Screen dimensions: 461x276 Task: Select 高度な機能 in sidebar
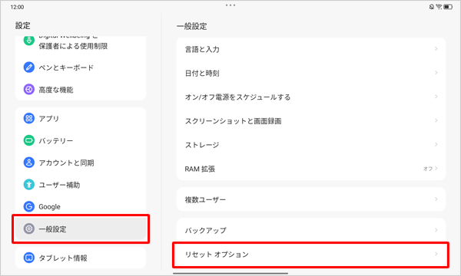[x=81, y=90]
